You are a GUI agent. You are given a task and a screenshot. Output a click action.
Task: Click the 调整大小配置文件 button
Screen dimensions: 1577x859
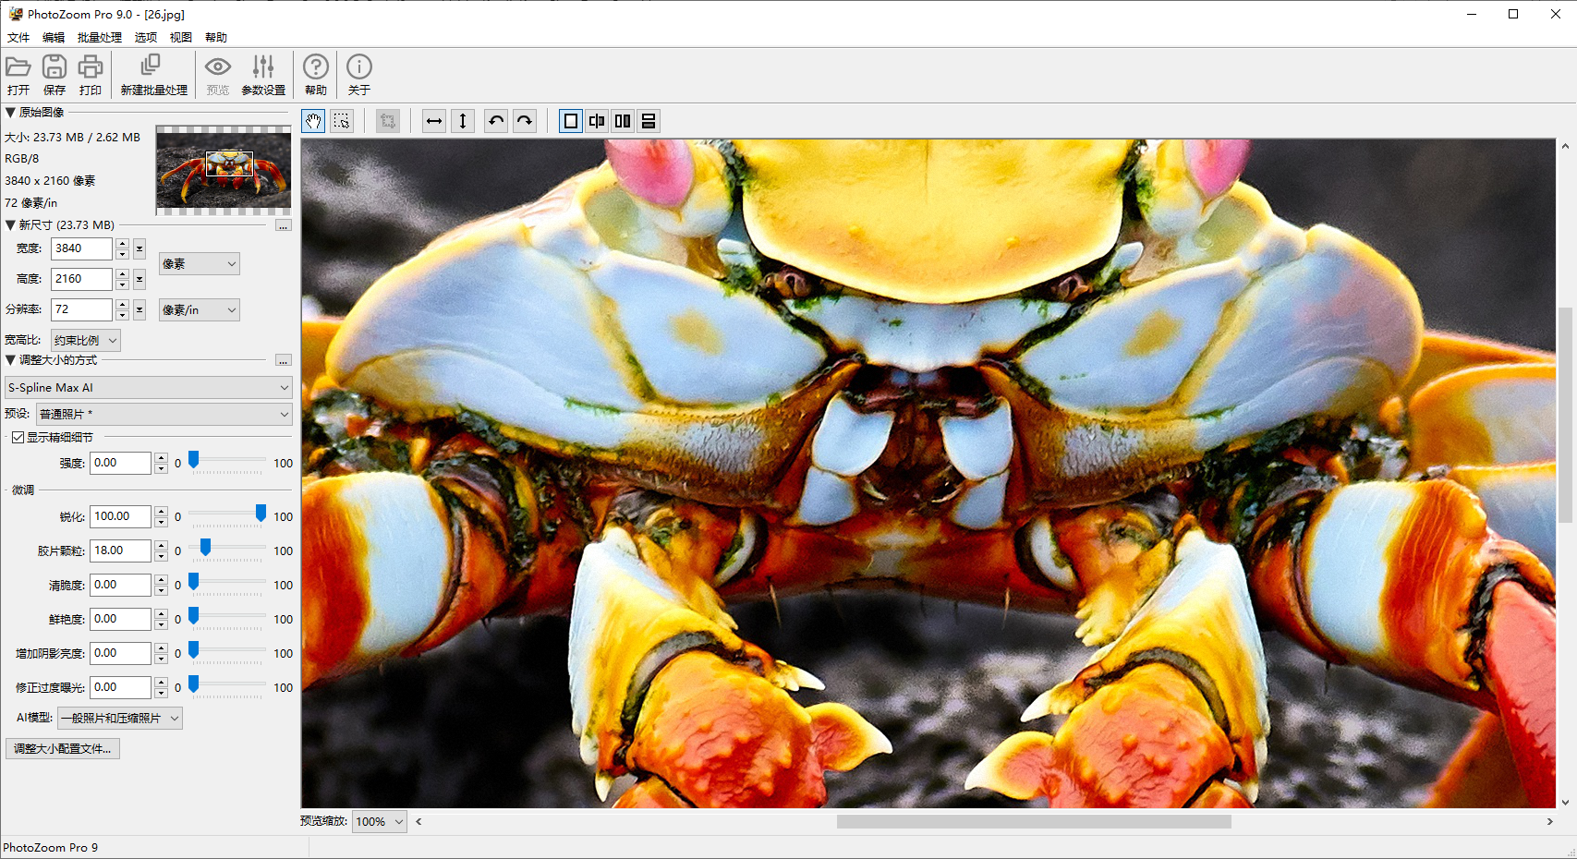click(63, 748)
